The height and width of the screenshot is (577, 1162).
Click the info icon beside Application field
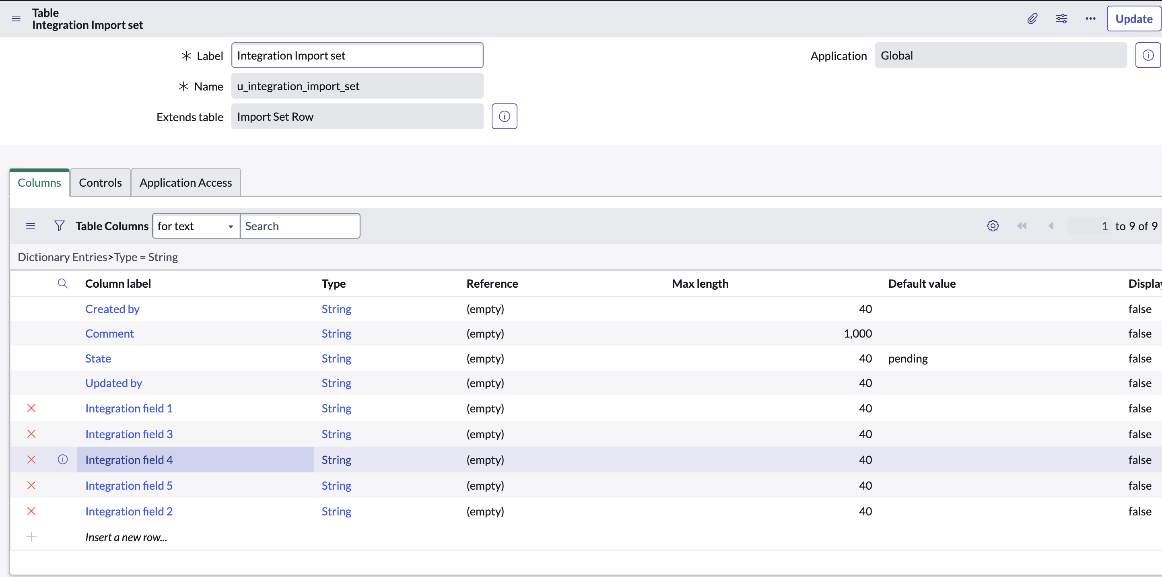(x=1148, y=56)
